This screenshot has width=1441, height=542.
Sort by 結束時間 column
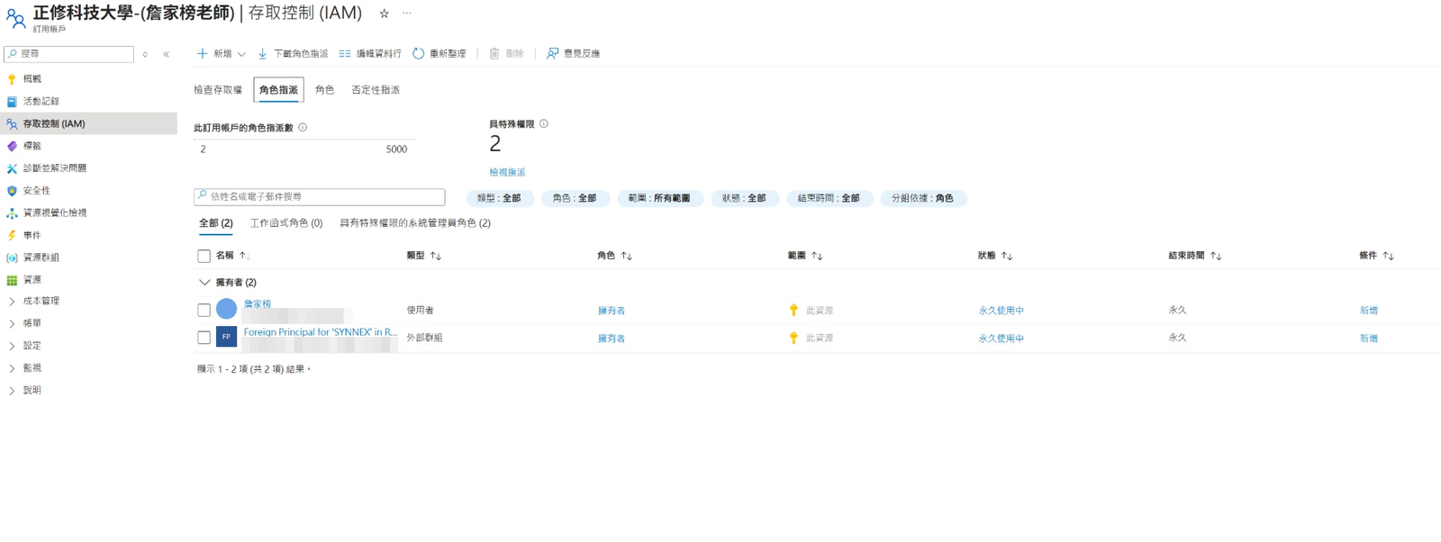(x=1195, y=256)
